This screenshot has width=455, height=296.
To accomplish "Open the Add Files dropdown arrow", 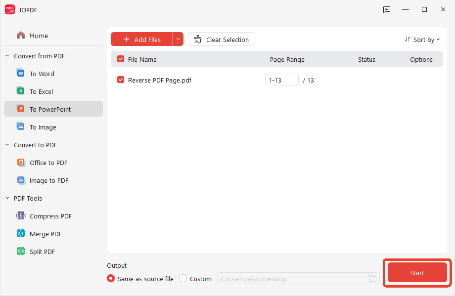I will pyautogui.click(x=178, y=39).
